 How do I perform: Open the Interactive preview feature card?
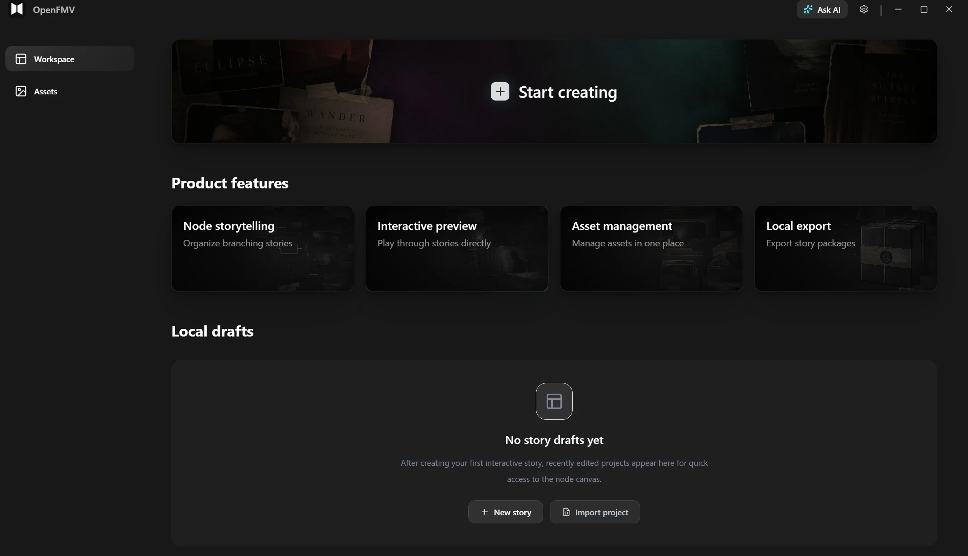click(x=457, y=248)
